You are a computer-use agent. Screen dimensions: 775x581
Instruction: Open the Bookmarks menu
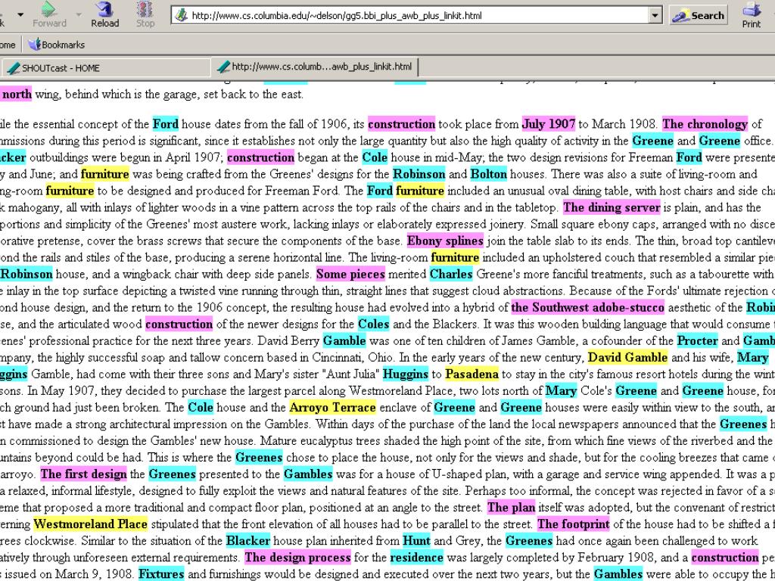click(56, 45)
